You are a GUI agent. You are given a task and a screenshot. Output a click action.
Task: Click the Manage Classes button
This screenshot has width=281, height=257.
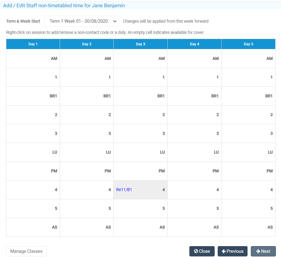point(26,251)
